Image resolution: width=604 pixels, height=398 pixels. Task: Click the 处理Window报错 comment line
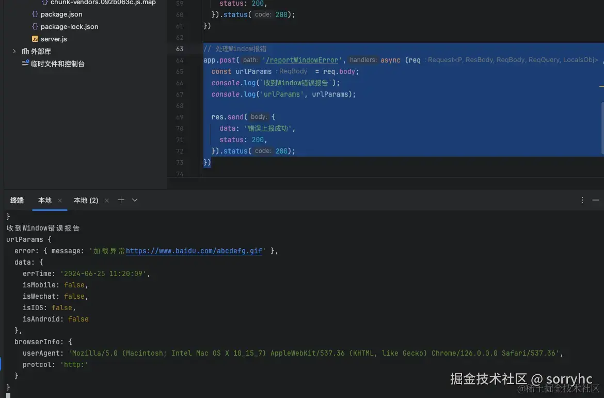[x=235, y=49]
